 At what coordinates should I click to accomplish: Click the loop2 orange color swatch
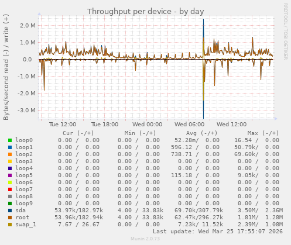pyautogui.click(x=10, y=154)
